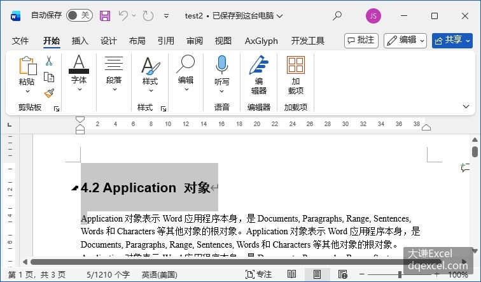This screenshot has width=481, height=282.
Task: Collapse the ribbon with chevron arrow
Action: pyautogui.click(x=466, y=106)
